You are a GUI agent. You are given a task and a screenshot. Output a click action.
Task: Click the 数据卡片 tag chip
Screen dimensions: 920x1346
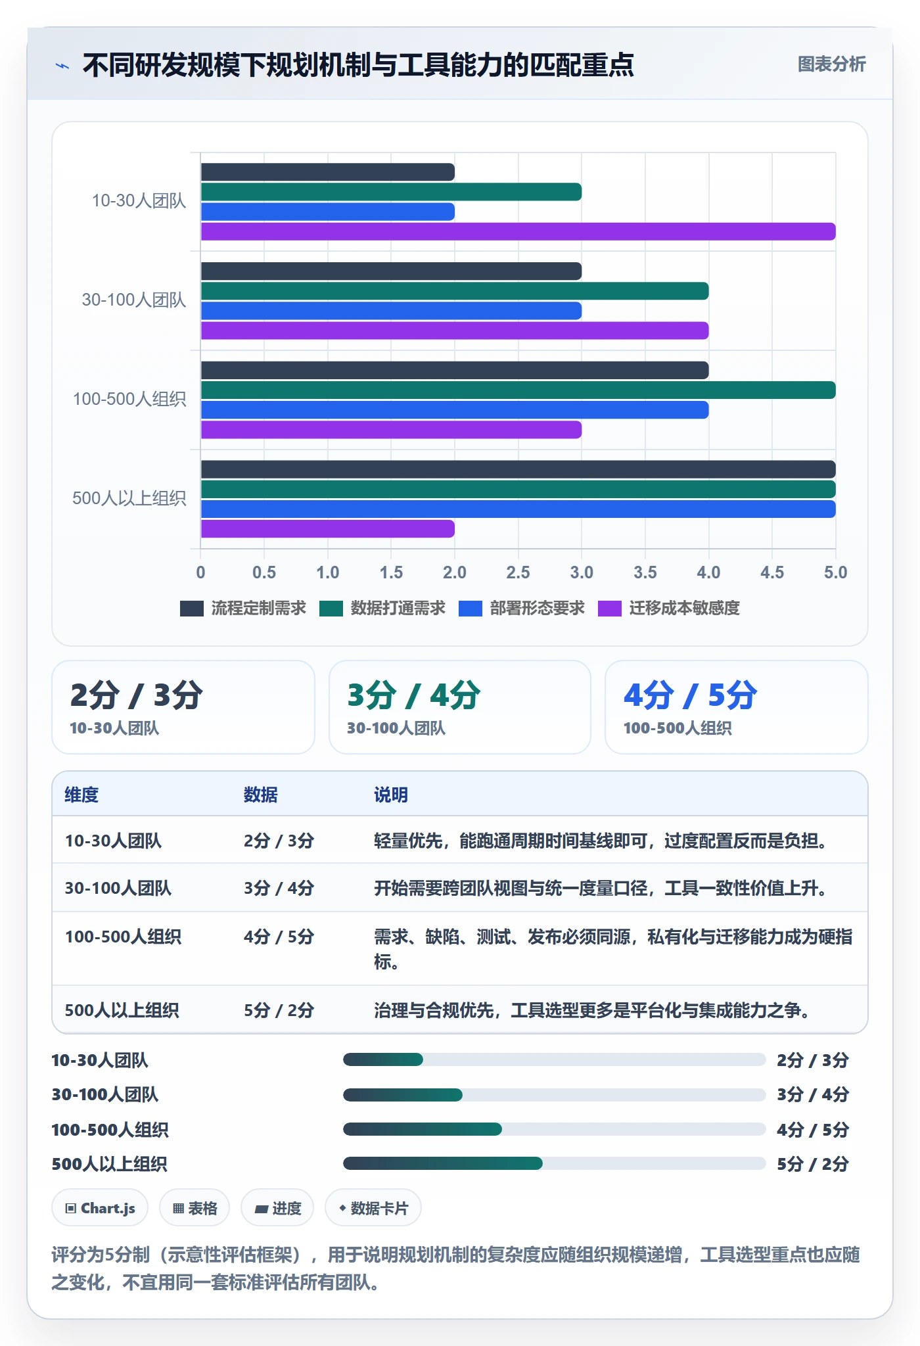pos(373,1208)
